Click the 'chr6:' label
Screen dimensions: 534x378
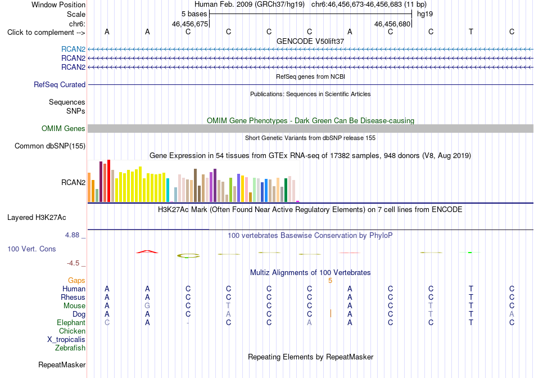click(77, 24)
